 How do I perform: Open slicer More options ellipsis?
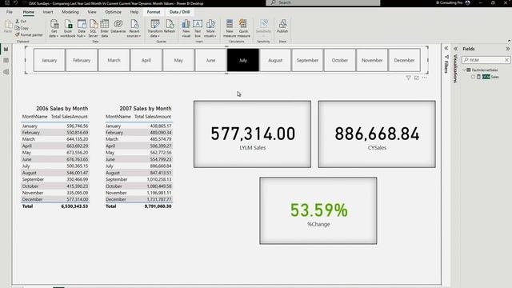[425, 78]
